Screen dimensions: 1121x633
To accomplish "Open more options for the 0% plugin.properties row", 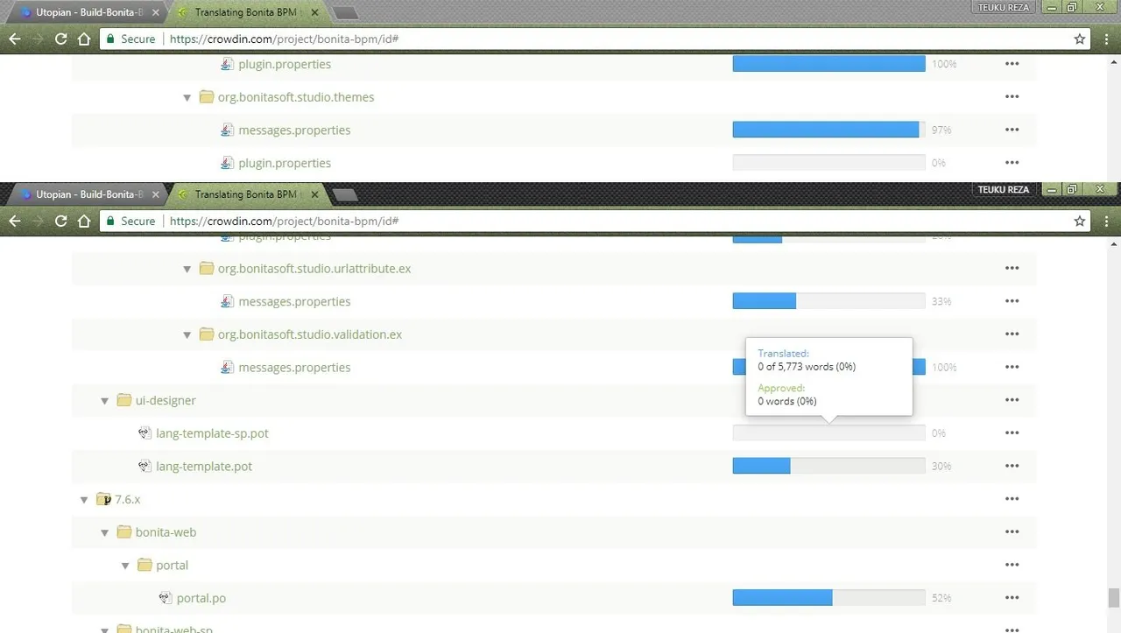I will click(1012, 163).
